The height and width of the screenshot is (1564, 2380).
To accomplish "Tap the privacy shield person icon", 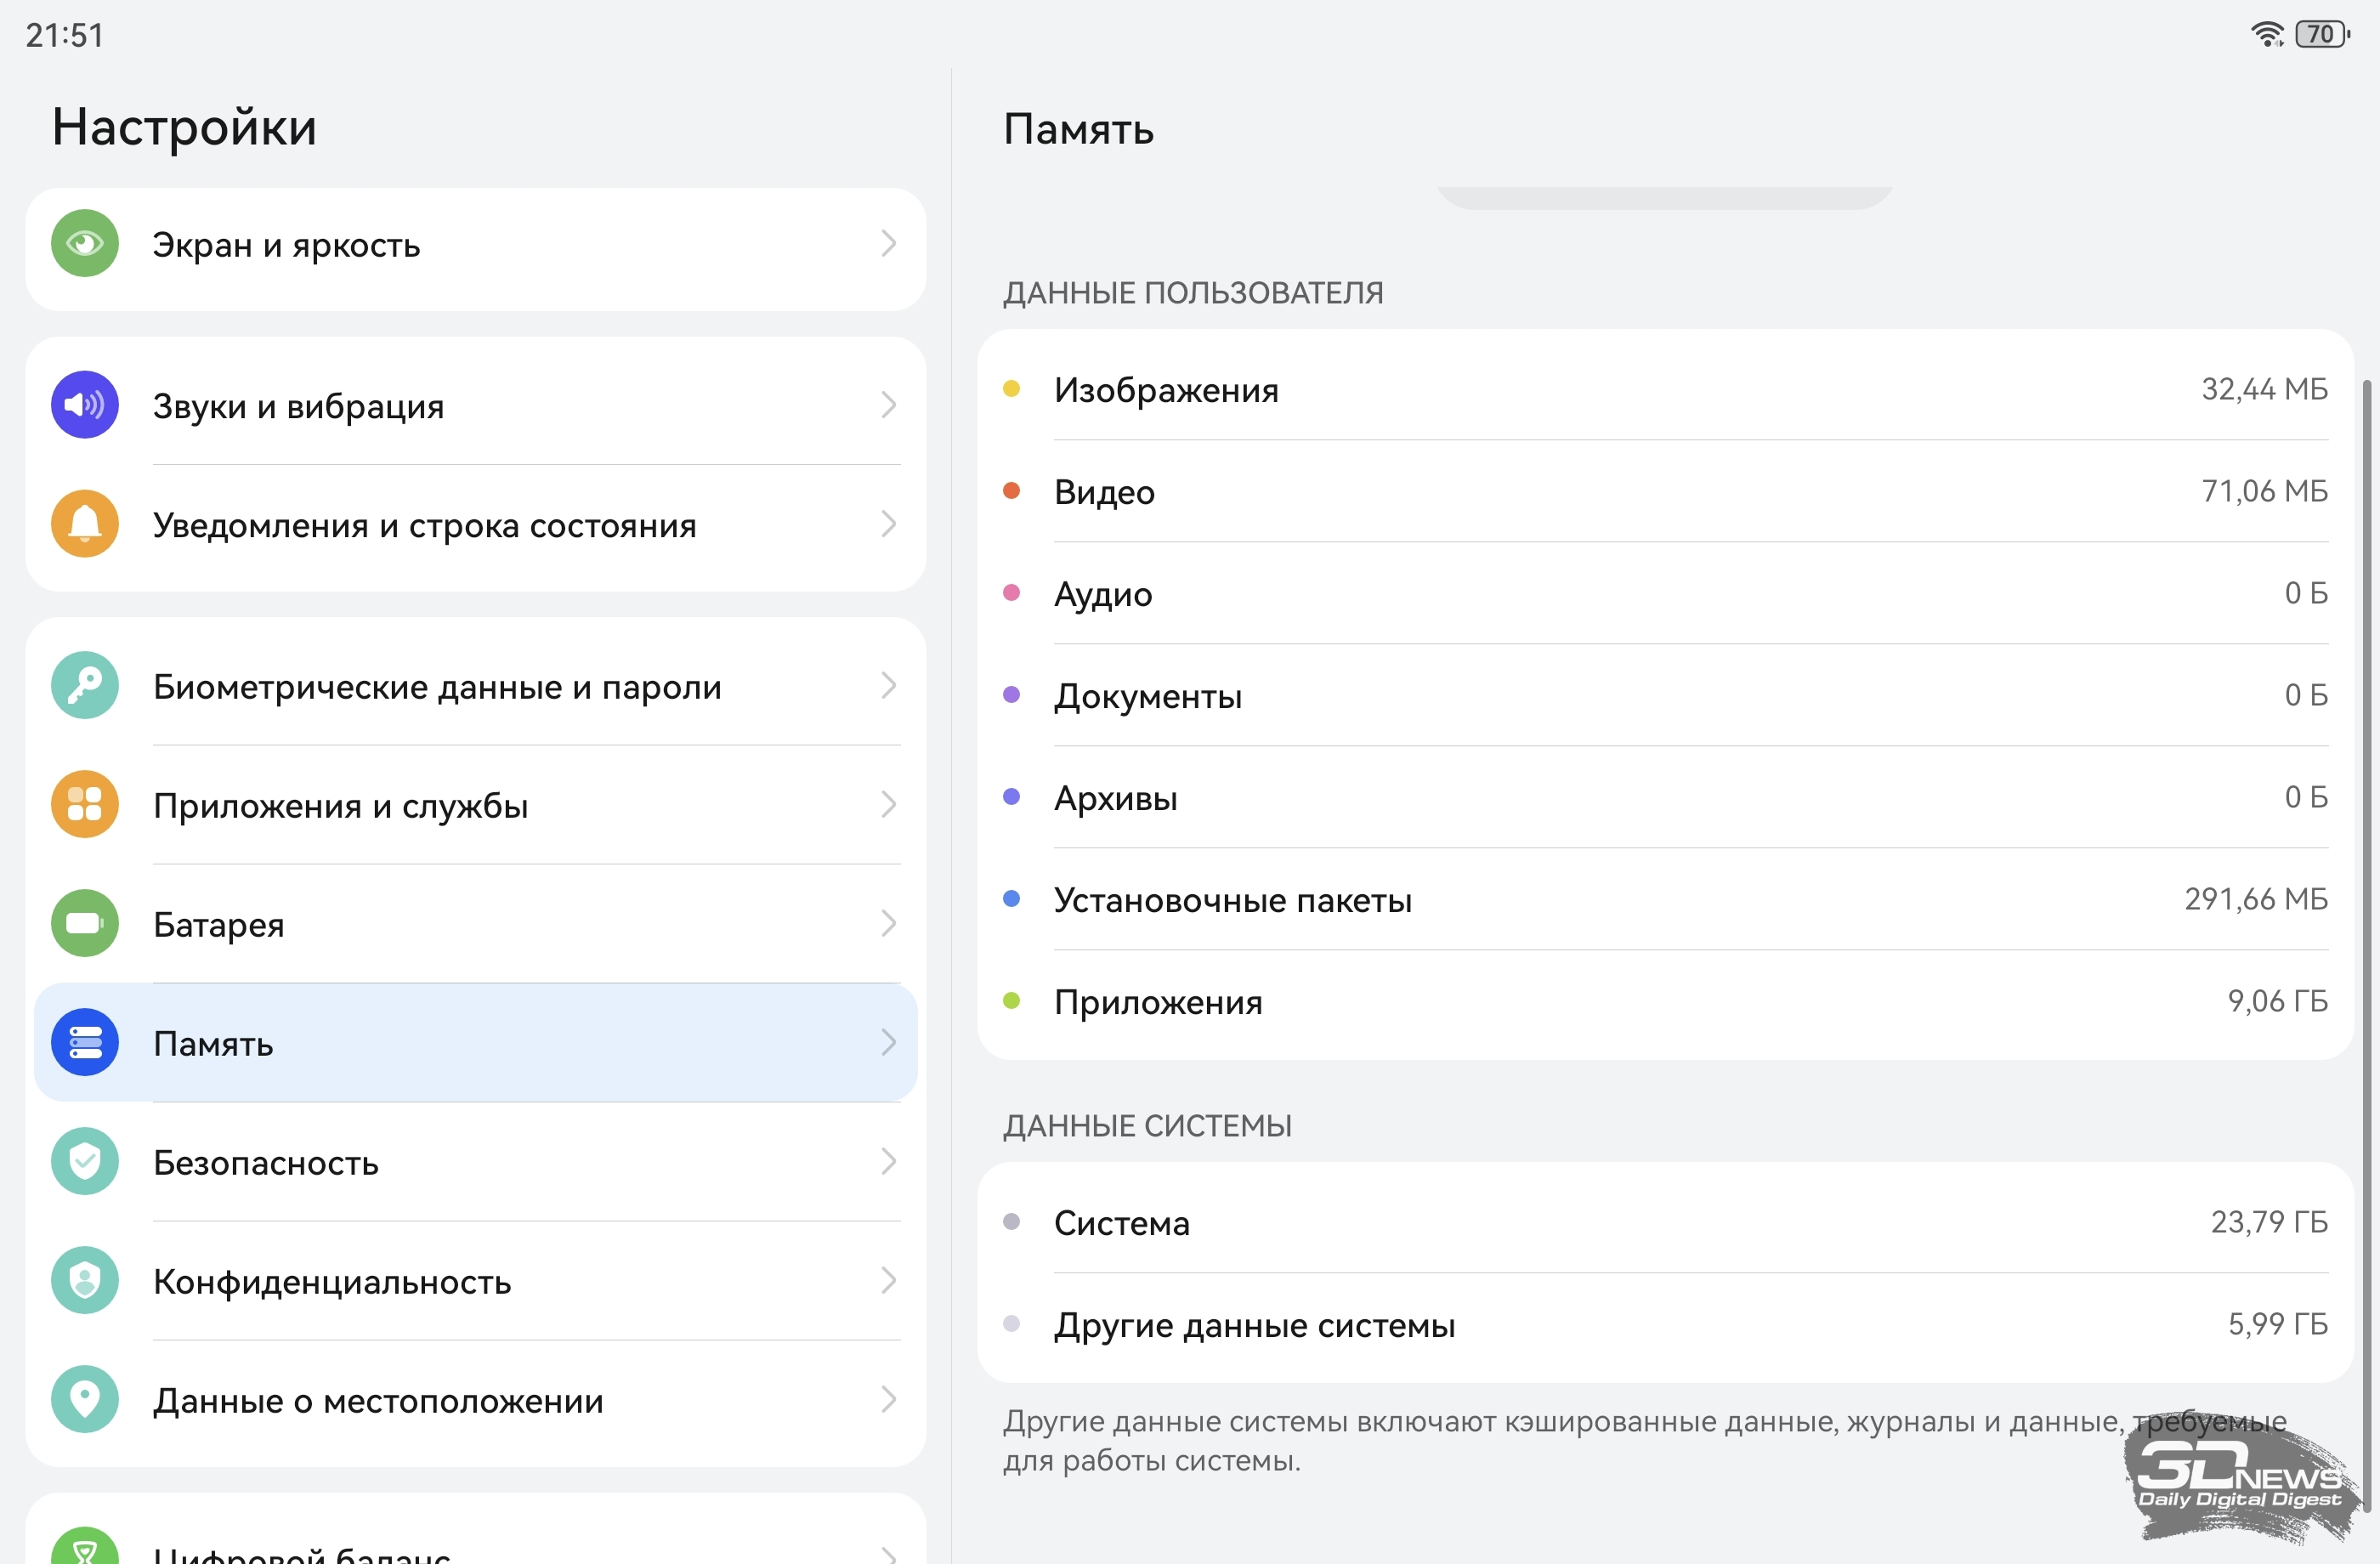I will click(85, 1281).
